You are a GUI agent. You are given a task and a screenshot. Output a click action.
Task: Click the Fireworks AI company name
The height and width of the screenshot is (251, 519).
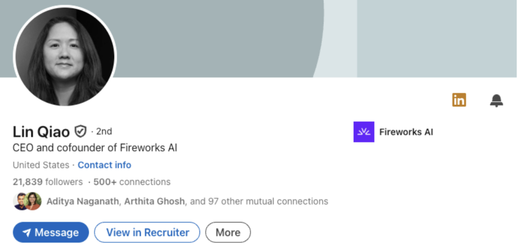tap(406, 132)
